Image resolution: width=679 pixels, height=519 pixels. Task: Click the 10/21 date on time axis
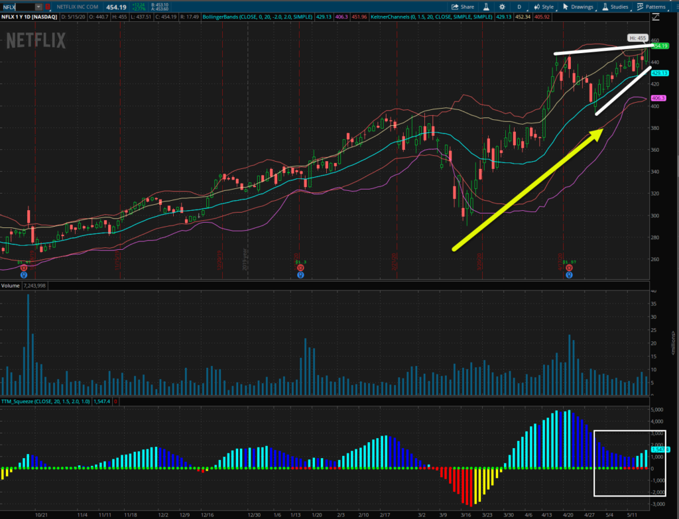[x=41, y=515]
